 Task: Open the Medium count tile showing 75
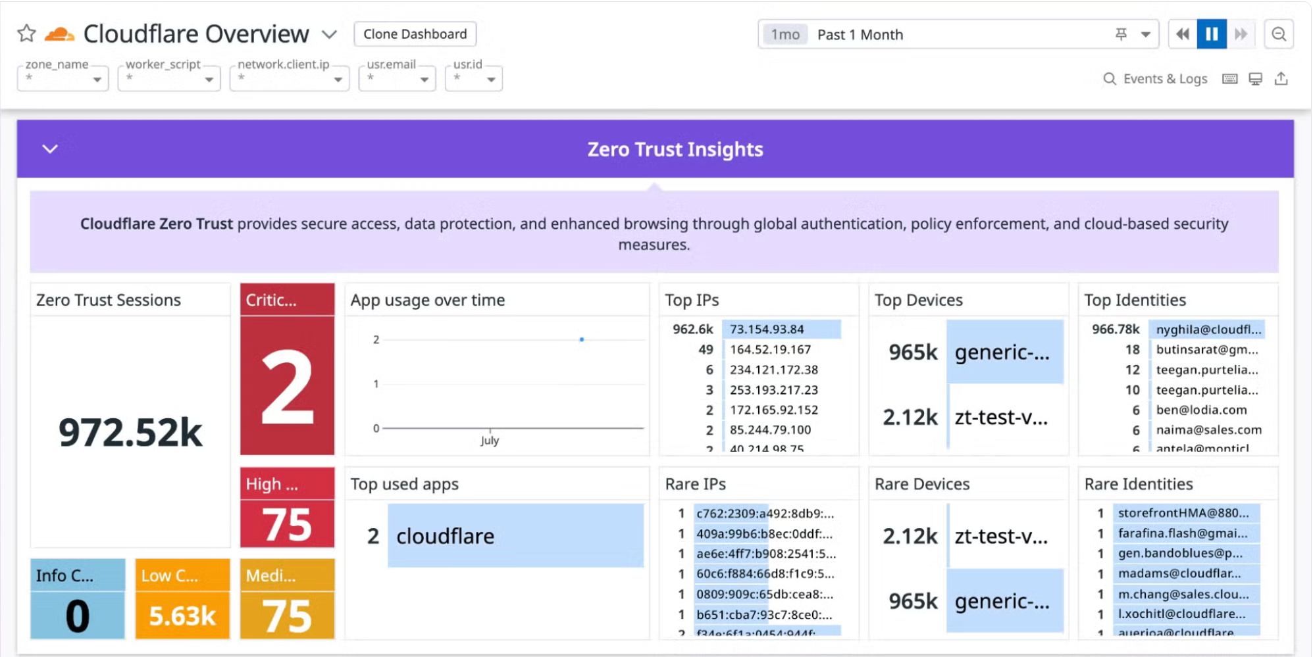(287, 598)
